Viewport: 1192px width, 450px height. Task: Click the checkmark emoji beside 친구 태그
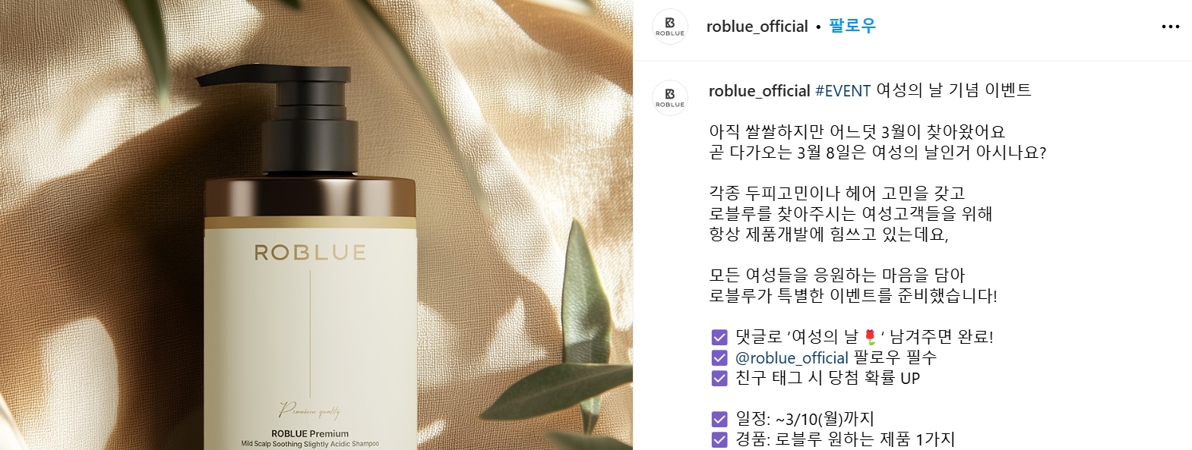tap(719, 378)
